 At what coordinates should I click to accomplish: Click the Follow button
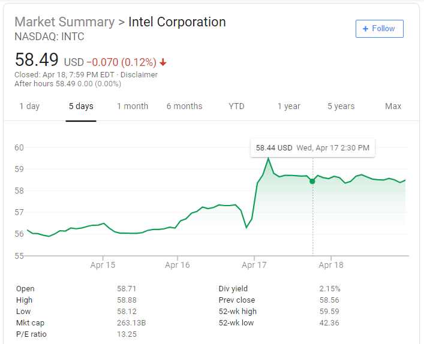(379, 29)
